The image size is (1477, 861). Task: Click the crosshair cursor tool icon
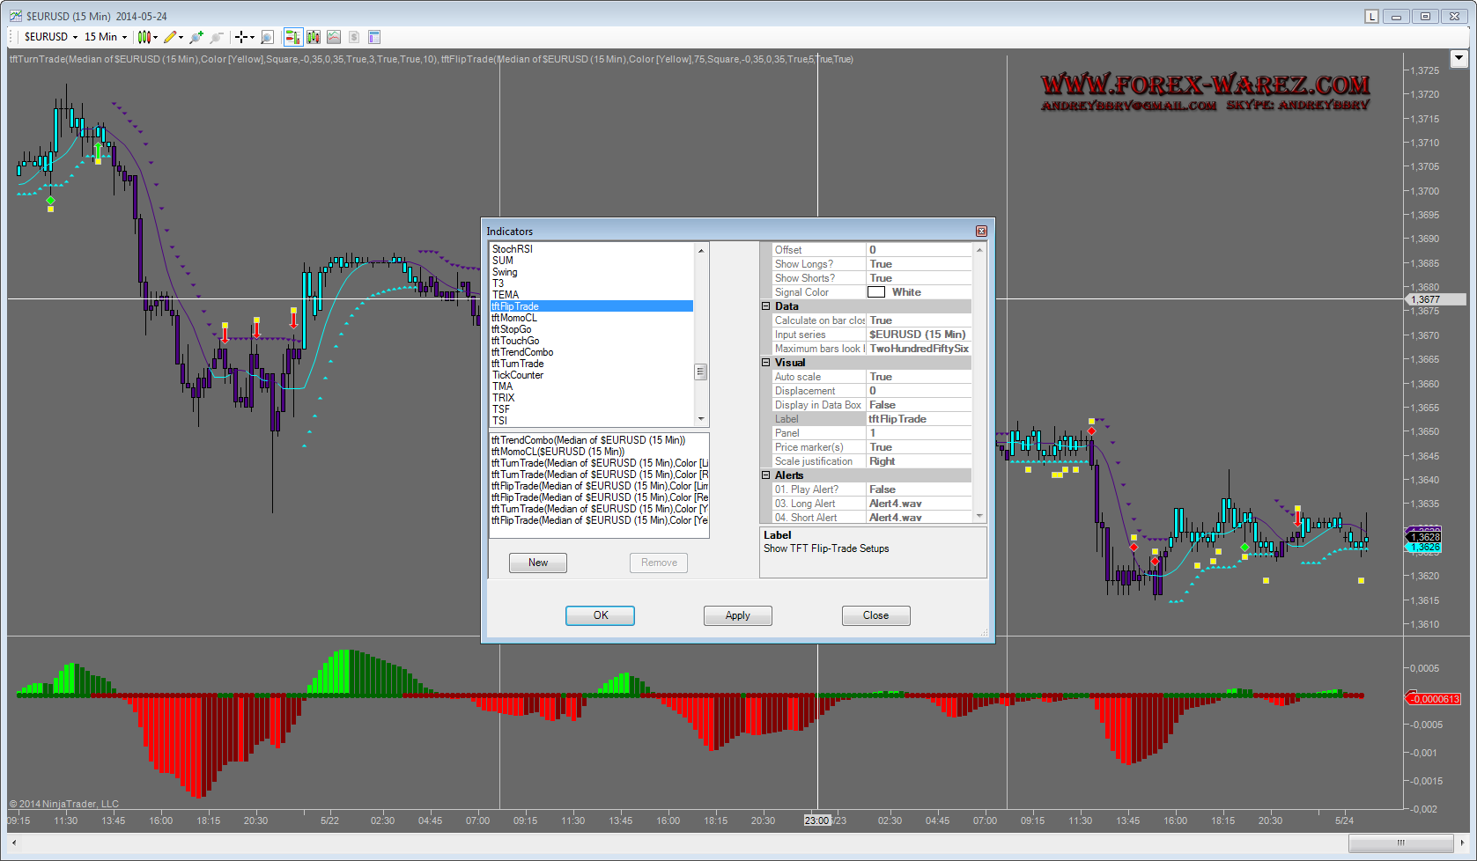click(240, 37)
